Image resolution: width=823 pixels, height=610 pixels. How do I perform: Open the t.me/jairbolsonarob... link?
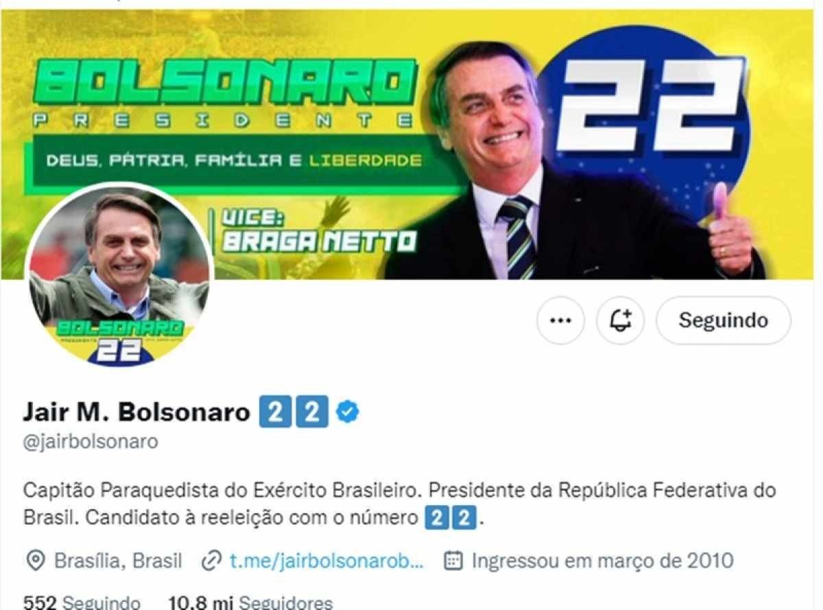click(326, 561)
